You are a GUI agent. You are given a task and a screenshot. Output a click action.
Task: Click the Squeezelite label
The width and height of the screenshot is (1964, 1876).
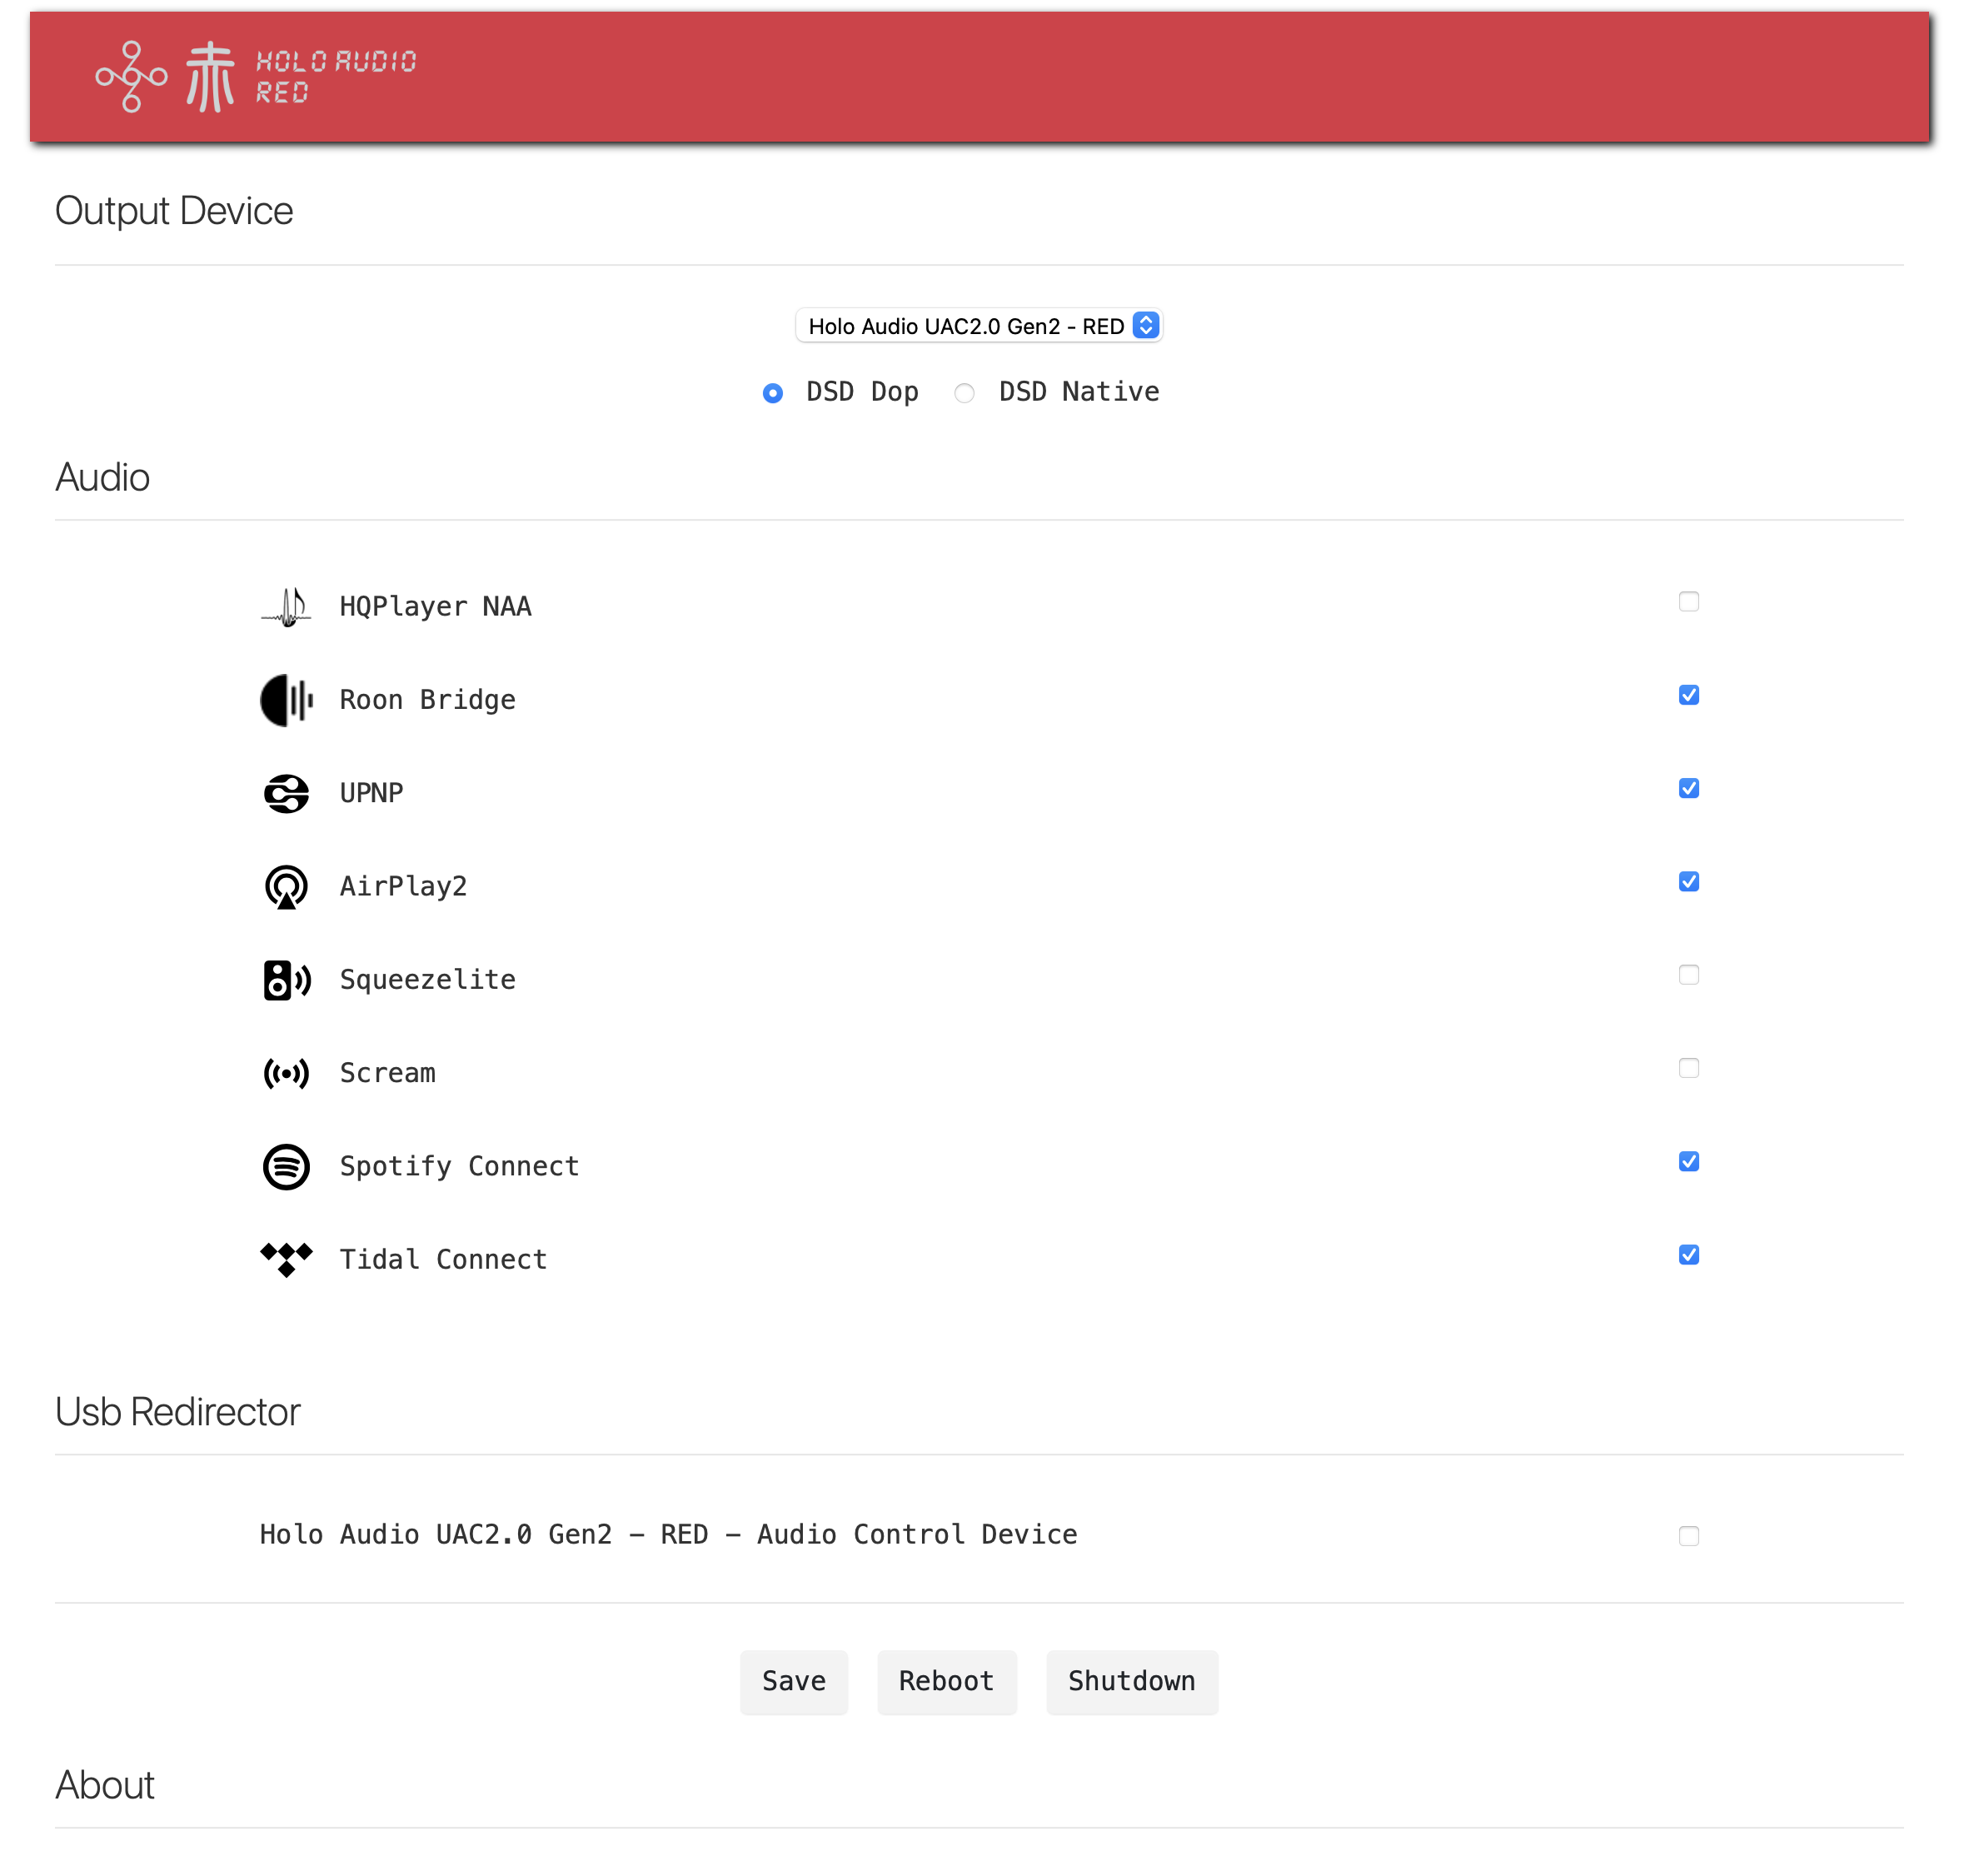point(428,980)
